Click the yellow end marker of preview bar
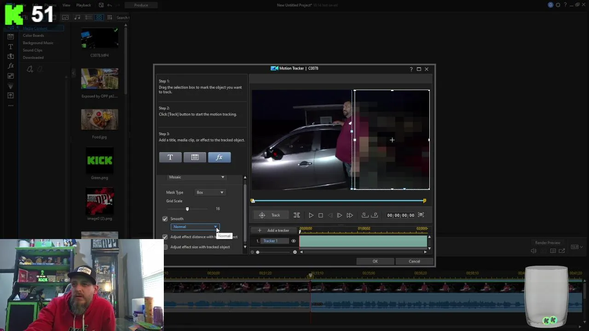 pyautogui.click(x=424, y=201)
